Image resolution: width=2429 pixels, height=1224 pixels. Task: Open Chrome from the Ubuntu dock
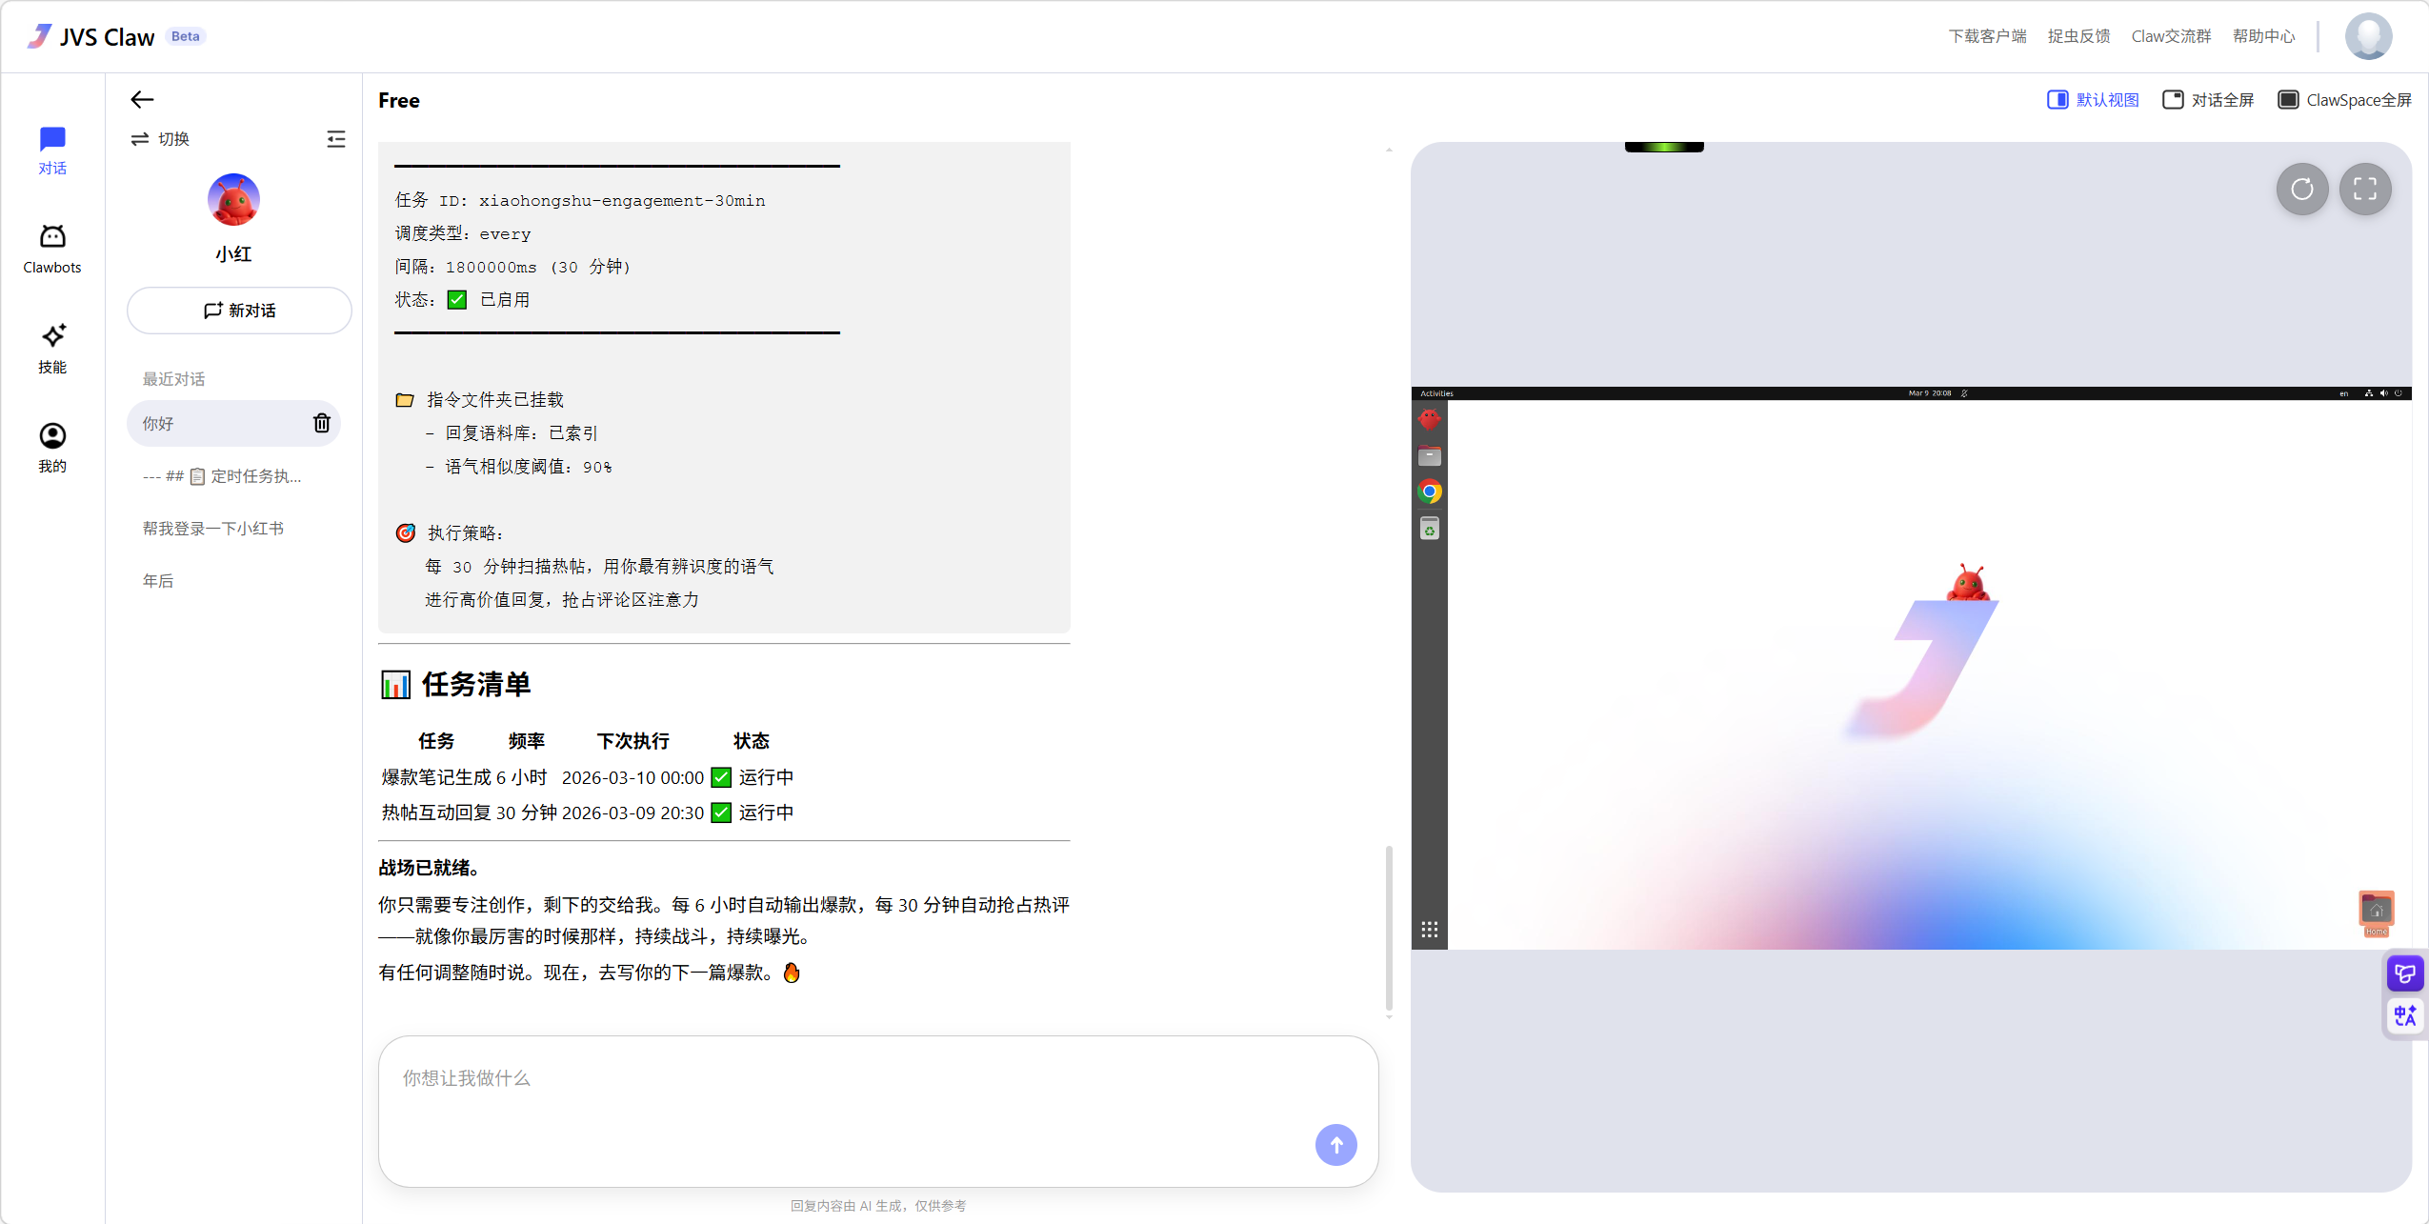point(1430,492)
